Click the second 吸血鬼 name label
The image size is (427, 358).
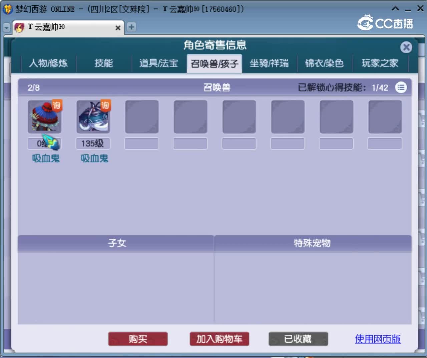(94, 158)
